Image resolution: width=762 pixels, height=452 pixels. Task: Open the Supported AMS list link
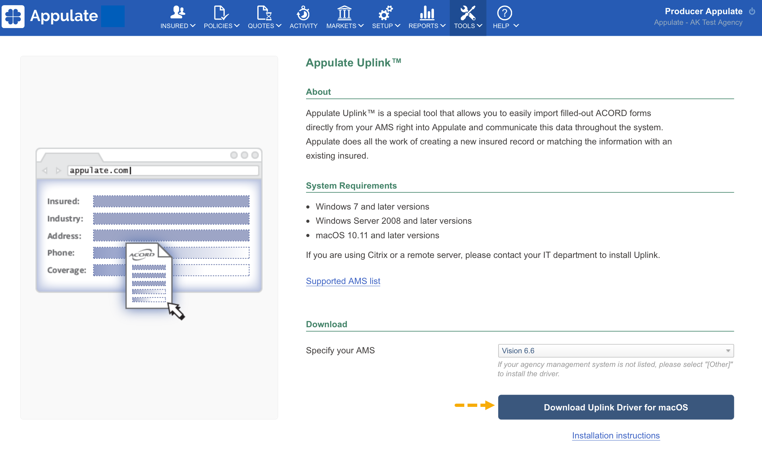tap(343, 281)
